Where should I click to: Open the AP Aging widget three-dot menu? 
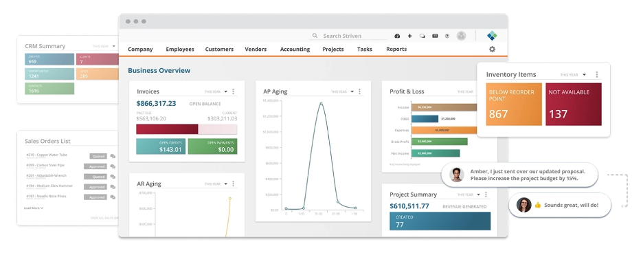360,91
